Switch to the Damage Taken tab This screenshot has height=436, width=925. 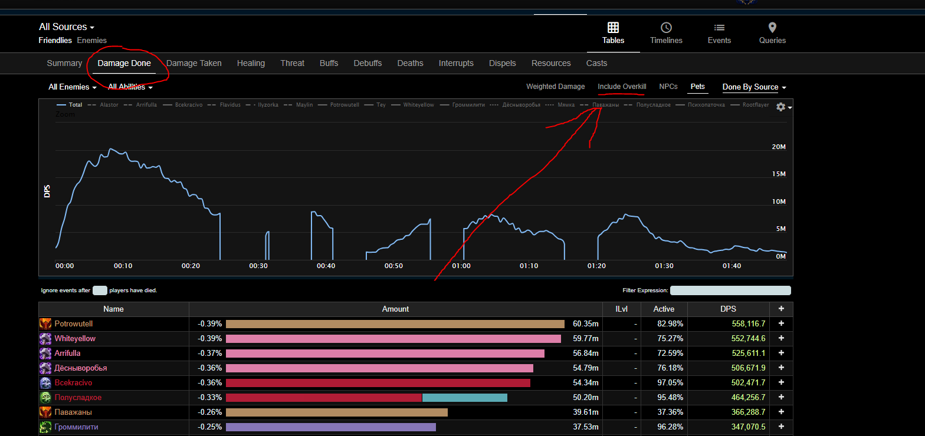point(193,63)
